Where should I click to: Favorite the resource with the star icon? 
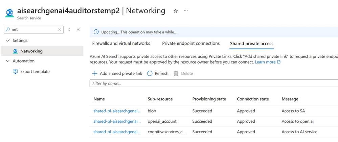pos(176,11)
